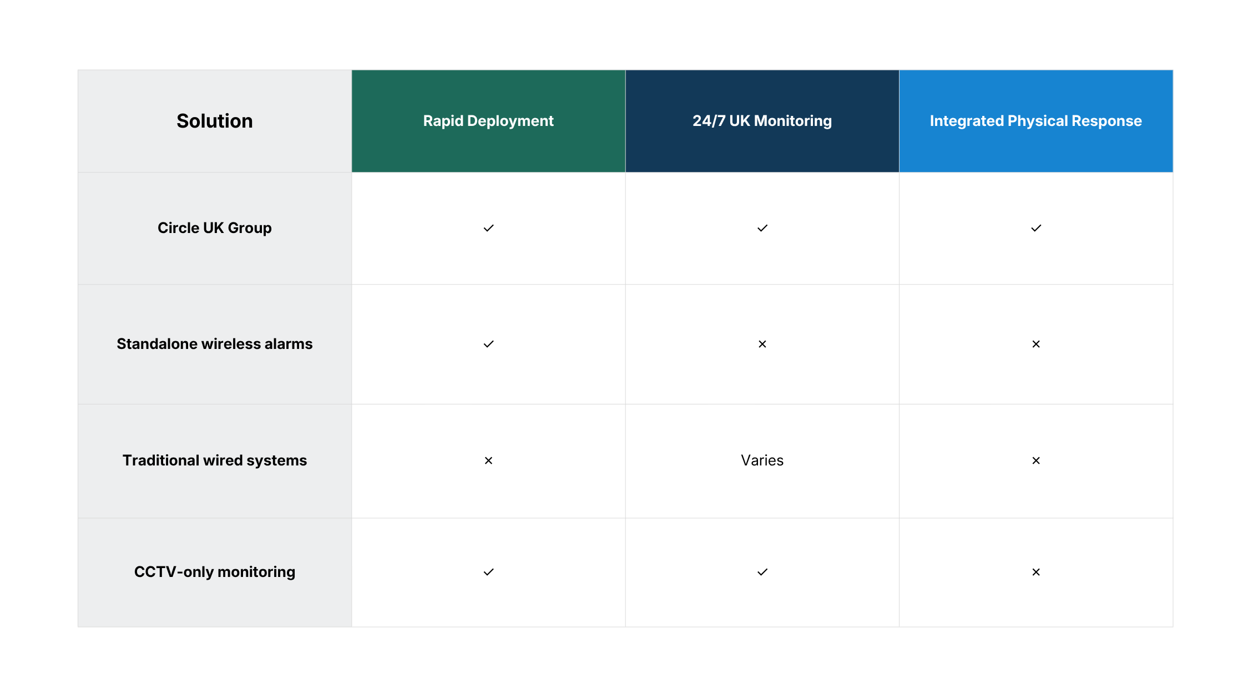The height and width of the screenshot is (699, 1243).
Task: Click the Solution header cell
Action: [215, 121]
